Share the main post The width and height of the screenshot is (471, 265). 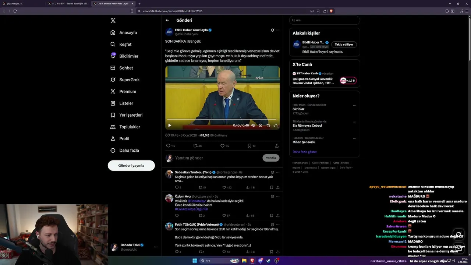pyautogui.click(x=277, y=146)
